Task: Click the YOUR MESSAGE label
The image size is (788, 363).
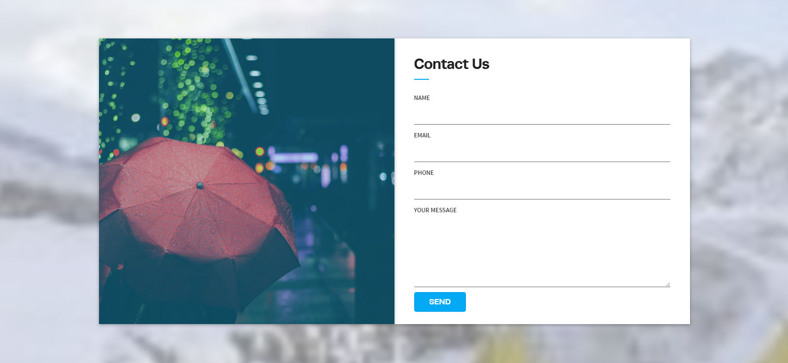Action: (x=435, y=210)
